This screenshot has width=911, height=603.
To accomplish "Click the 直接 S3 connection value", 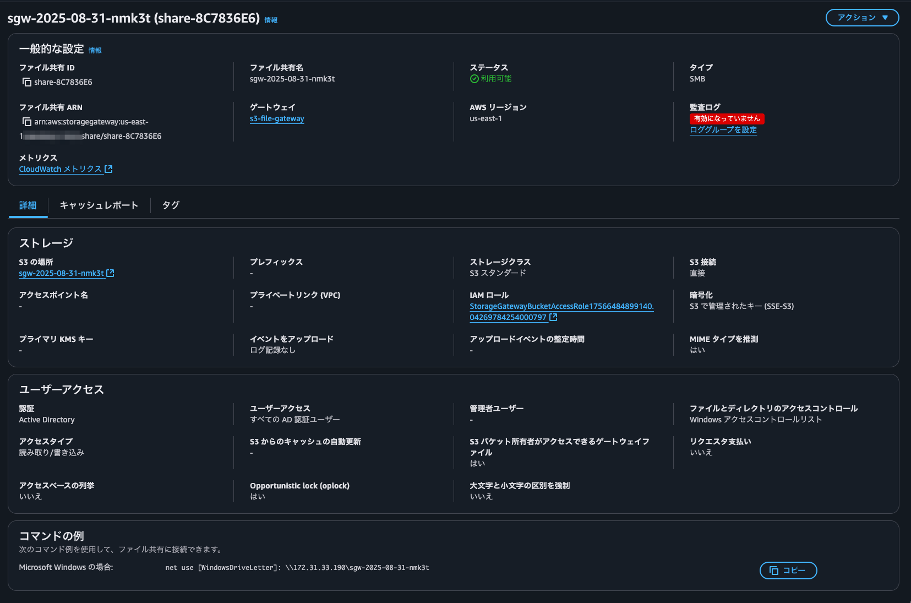I will tap(697, 273).
